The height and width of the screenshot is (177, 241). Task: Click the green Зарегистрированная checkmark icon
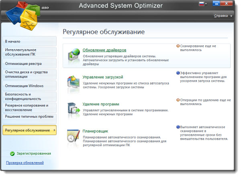point(12,153)
